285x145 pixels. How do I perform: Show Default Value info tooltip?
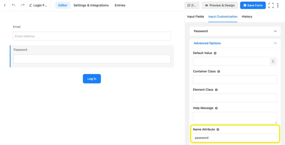point(215,53)
